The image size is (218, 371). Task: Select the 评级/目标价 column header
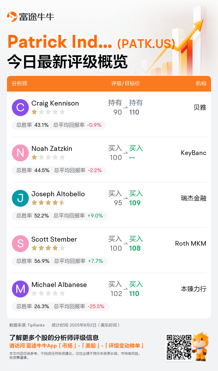[126, 83]
